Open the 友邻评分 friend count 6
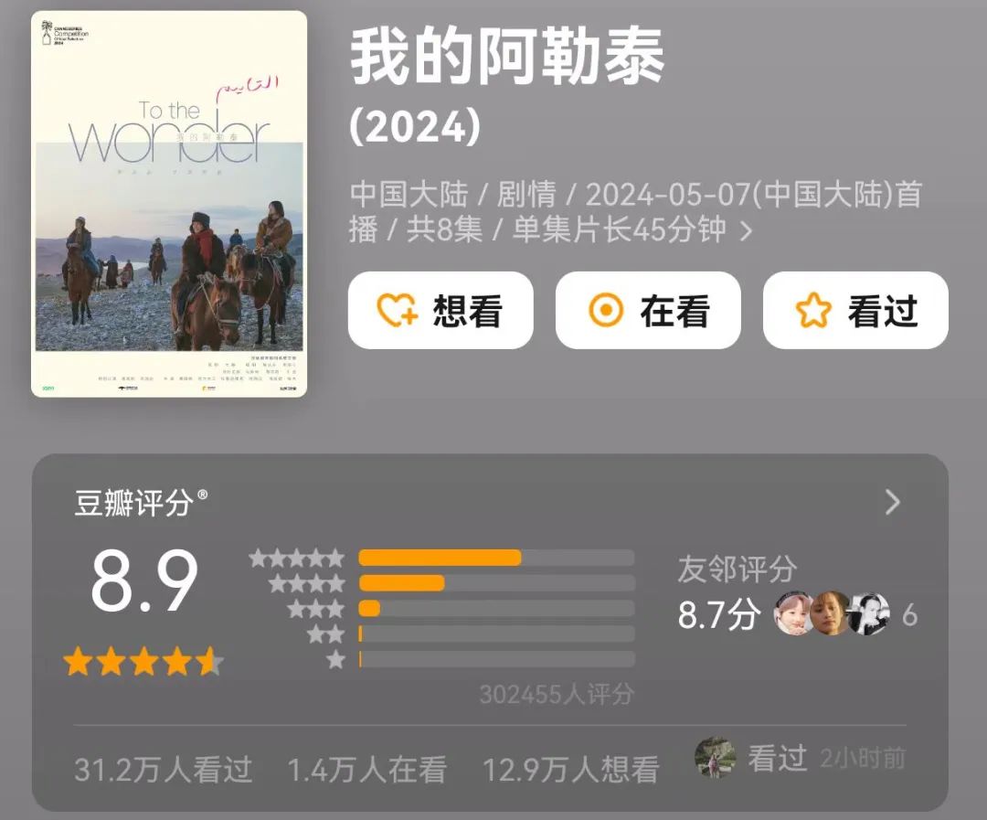 tap(909, 614)
